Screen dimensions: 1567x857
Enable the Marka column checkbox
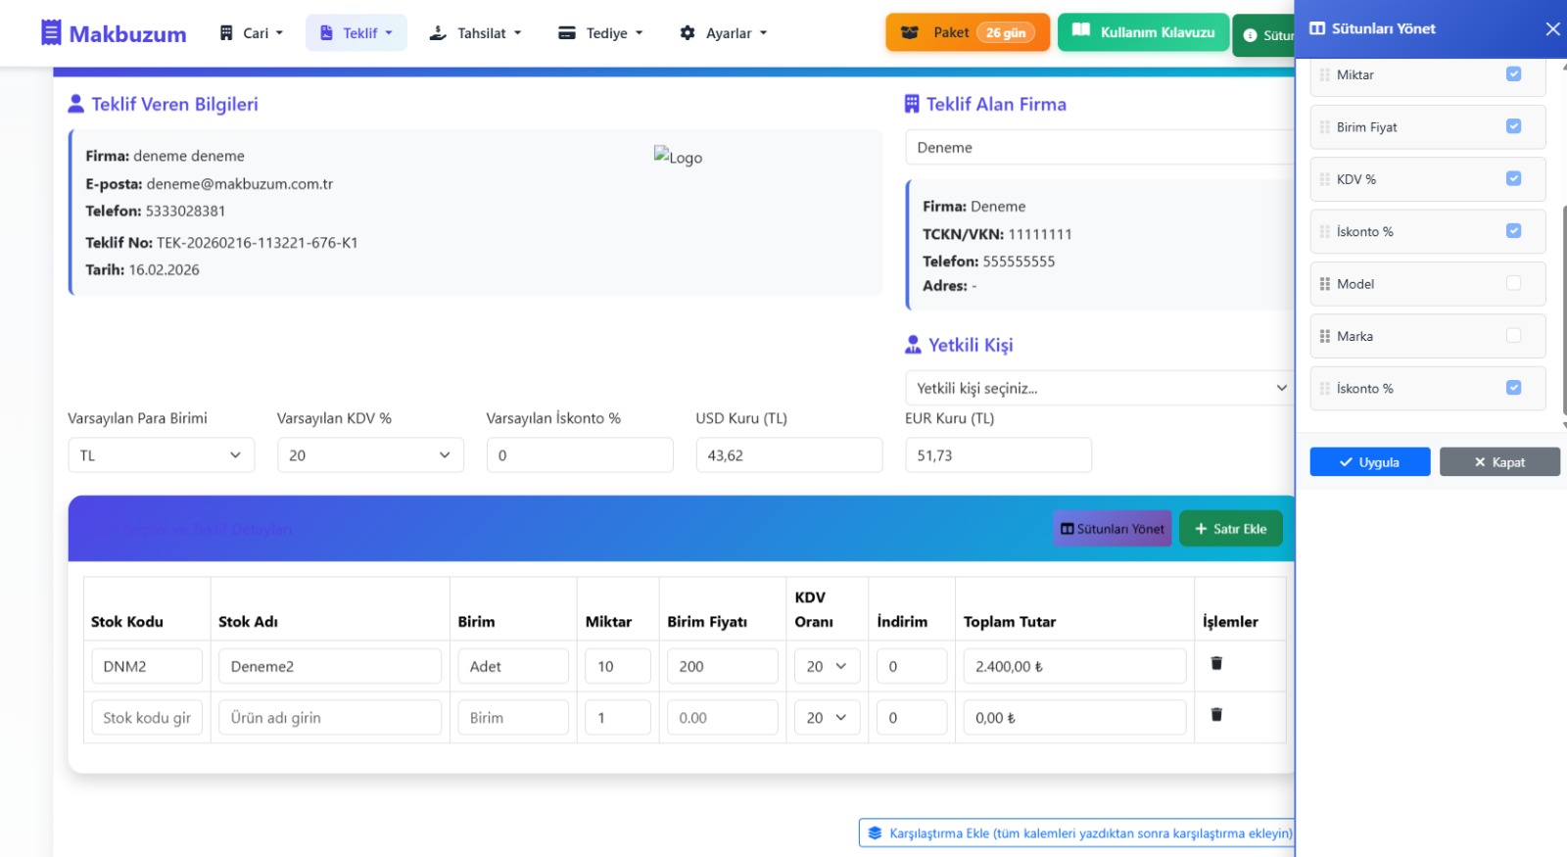coord(1513,336)
